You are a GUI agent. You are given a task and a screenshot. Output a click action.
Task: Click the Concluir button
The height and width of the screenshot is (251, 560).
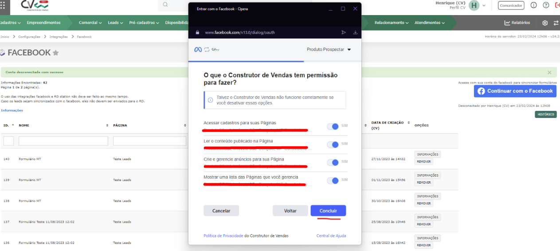(x=328, y=211)
